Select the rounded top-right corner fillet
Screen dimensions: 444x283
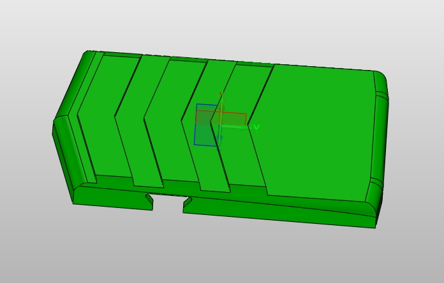(x=381, y=81)
